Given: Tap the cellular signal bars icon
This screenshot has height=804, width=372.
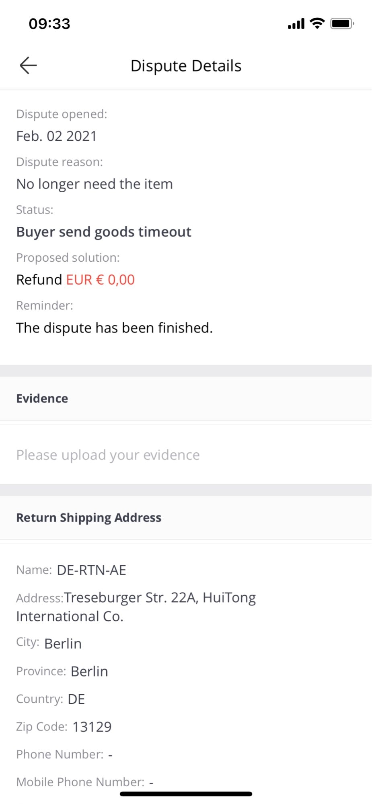Looking at the screenshot, I should click(x=296, y=24).
